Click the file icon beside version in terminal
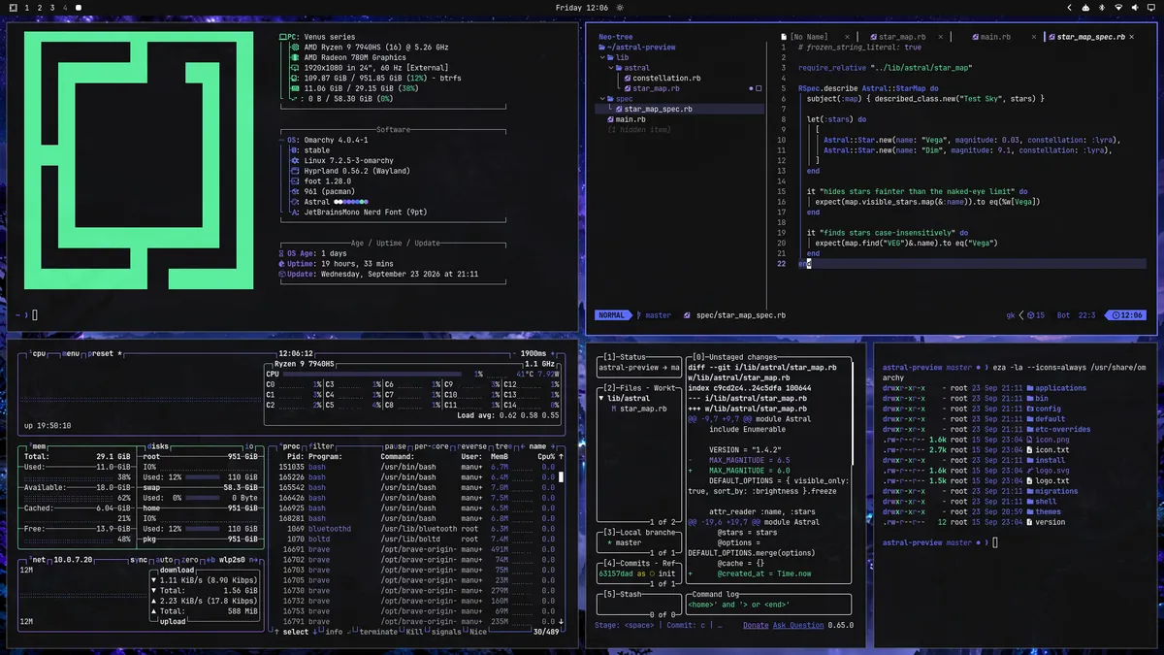The image size is (1164, 655). coord(1029,522)
